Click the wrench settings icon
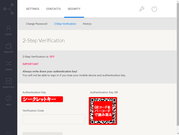 point(142,9)
